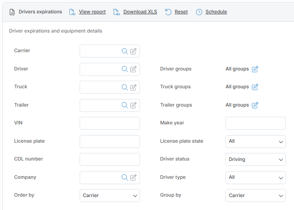Click the Company field edit icon
This screenshot has width=294, height=210.
pyautogui.click(x=133, y=177)
